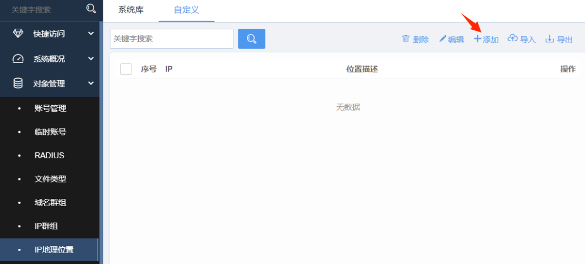Open 账号管理 in the sidebar
Viewport: 585px width, 264px height.
pyautogui.click(x=49, y=108)
